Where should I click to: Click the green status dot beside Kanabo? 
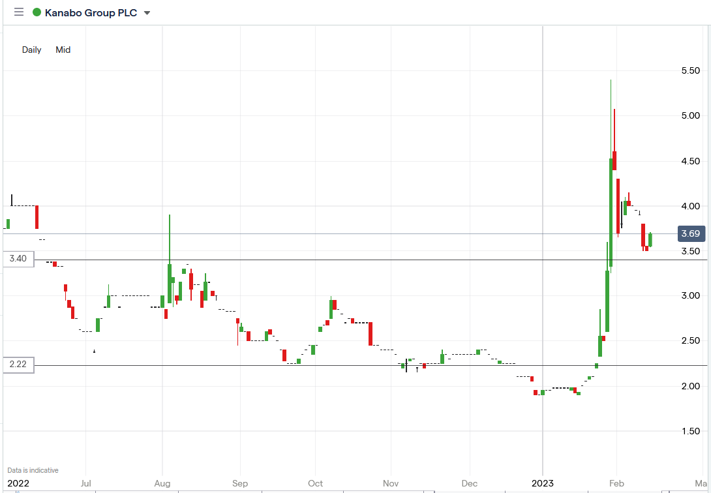37,12
